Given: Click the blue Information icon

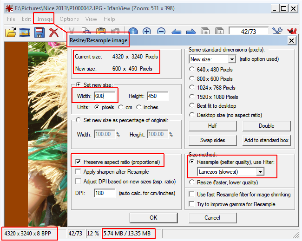Looking at the screenshot, I should [133, 32].
